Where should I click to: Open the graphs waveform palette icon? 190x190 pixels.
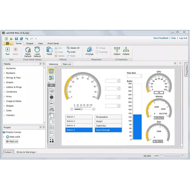coord(52,109)
